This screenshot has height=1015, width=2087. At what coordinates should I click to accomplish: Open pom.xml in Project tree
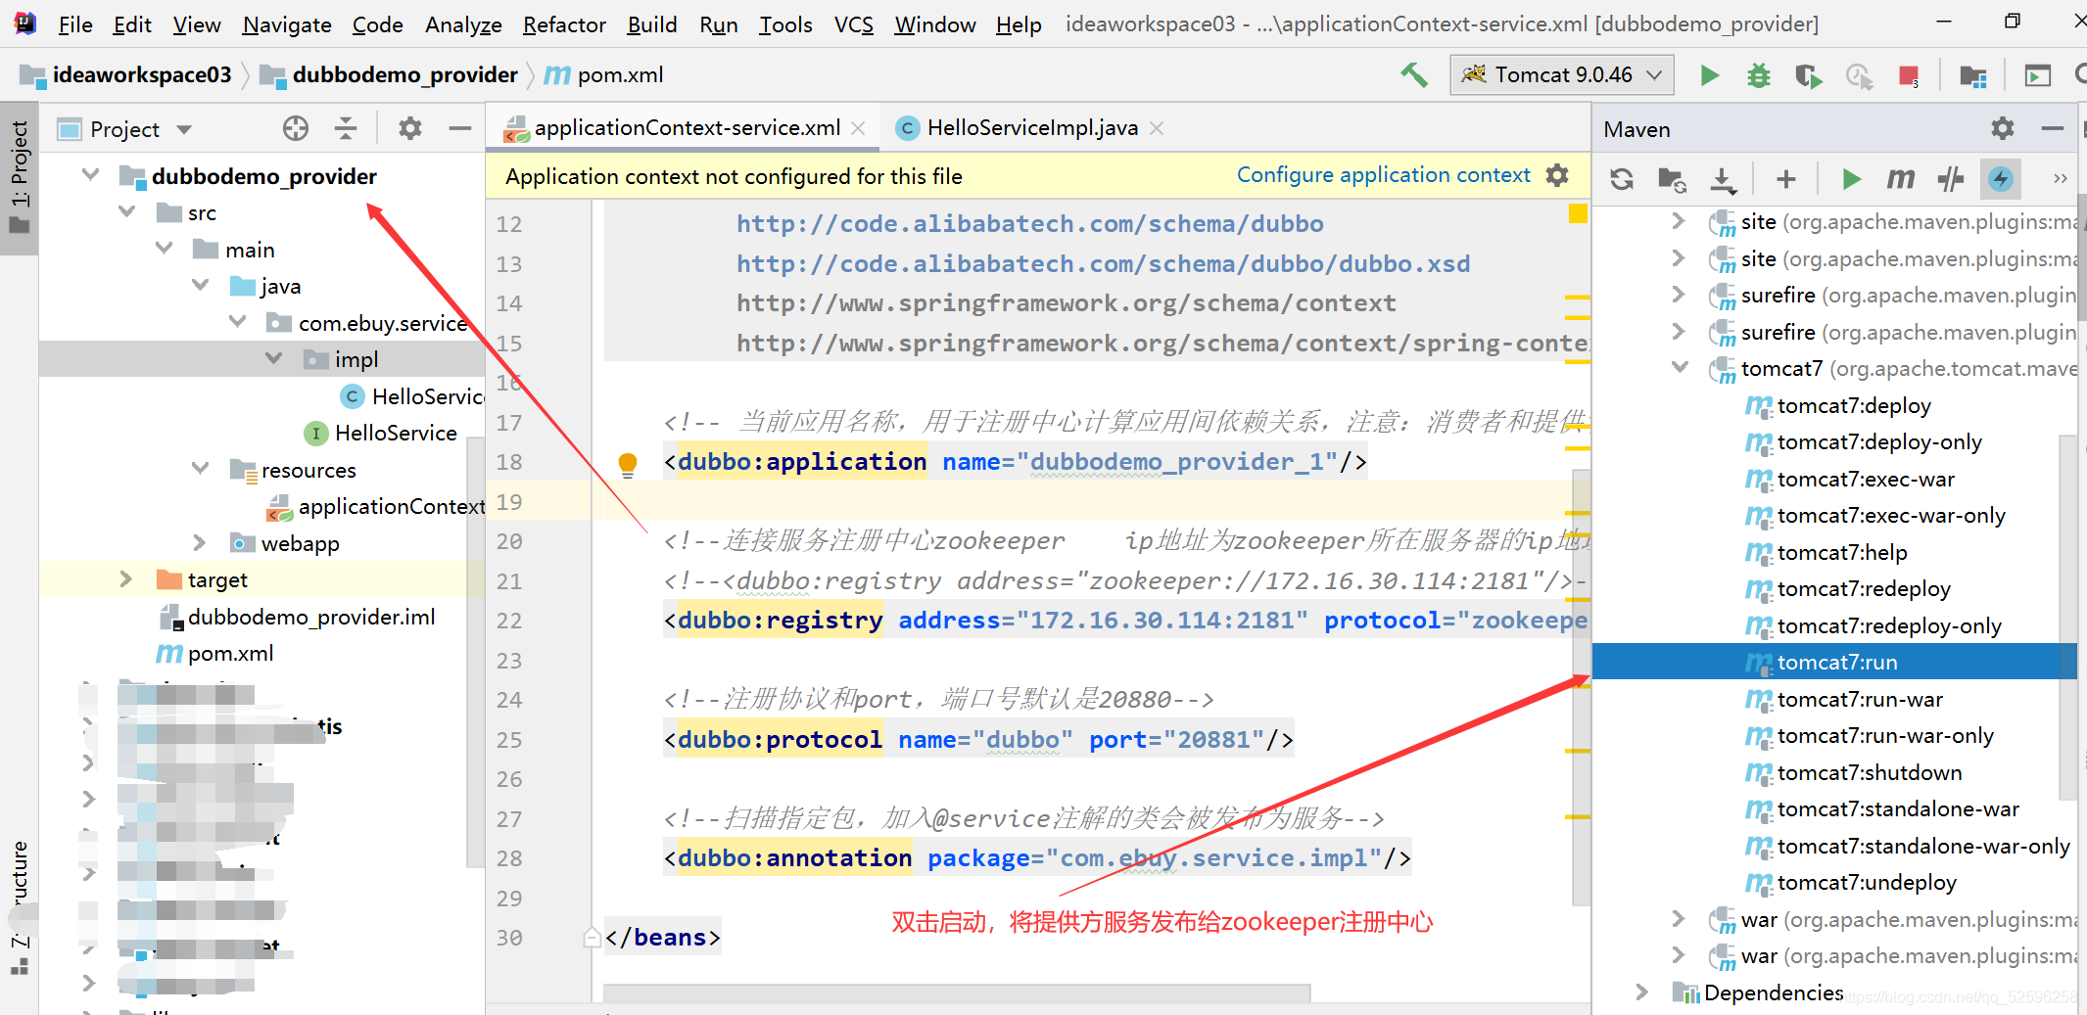tap(230, 653)
